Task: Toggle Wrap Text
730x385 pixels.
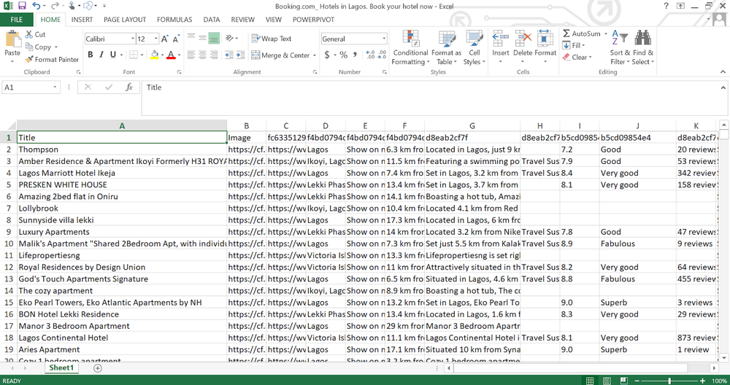Action: pyautogui.click(x=272, y=39)
